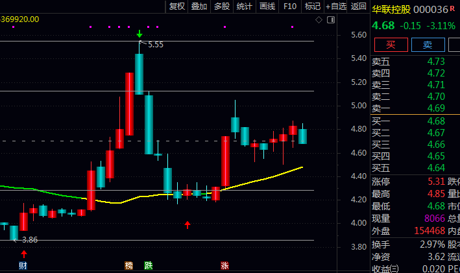The height and width of the screenshot is (273, 460).
Task: Open the 多股 multi-stock view
Action: tap(222, 6)
